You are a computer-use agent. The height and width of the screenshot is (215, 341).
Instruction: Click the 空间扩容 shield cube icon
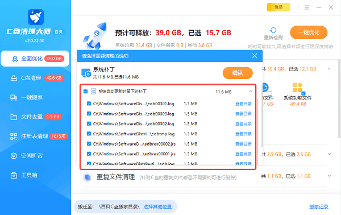click(14, 156)
